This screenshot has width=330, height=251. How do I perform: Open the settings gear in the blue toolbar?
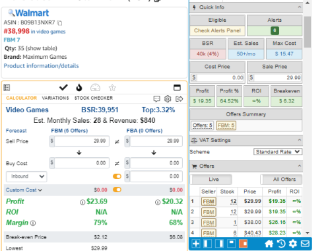tap(292, 244)
